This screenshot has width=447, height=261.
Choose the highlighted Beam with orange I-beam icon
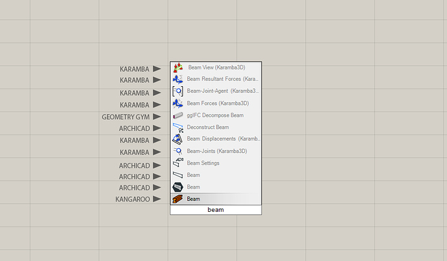(x=216, y=199)
